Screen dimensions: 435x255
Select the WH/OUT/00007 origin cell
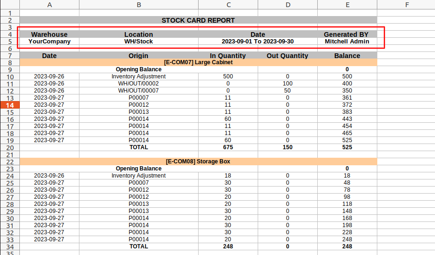139,91
